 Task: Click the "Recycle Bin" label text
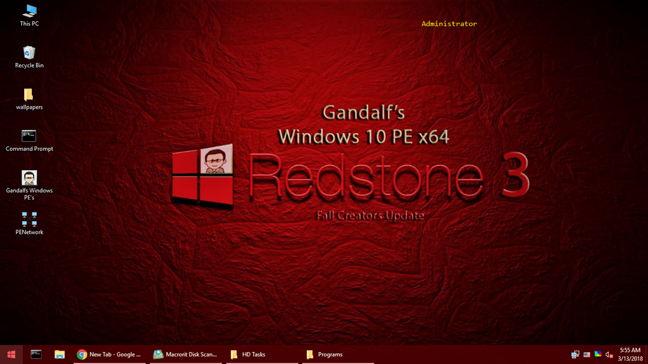click(x=29, y=65)
